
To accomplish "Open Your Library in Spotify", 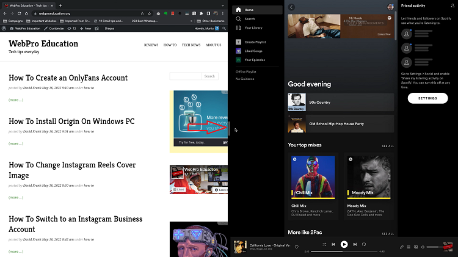I will (249, 27).
